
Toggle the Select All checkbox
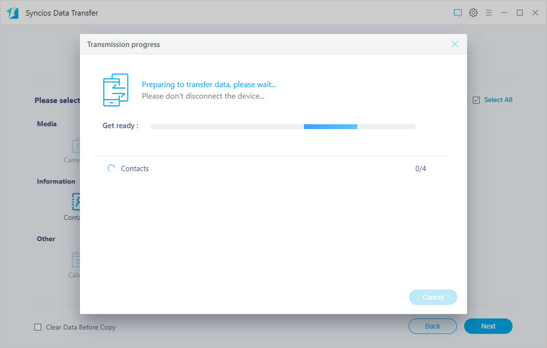pyautogui.click(x=476, y=100)
